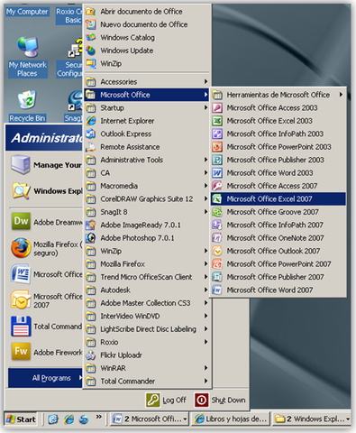The image size is (356, 433).
Task: Open the 2 Windows Explorer taskbar group
Action: point(312,419)
